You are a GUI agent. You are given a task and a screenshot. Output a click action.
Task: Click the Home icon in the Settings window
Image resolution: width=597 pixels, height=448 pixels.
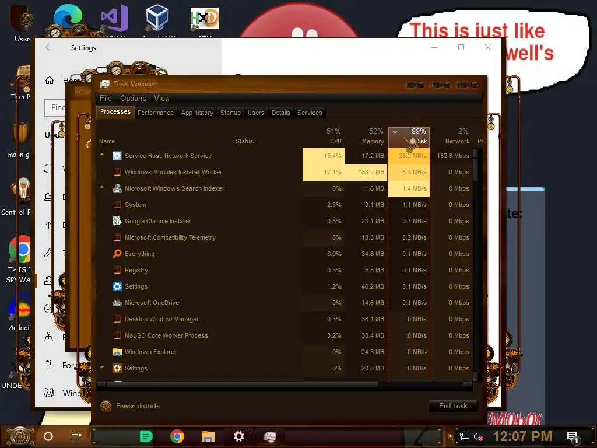pyautogui.click(x=50, y=80)
